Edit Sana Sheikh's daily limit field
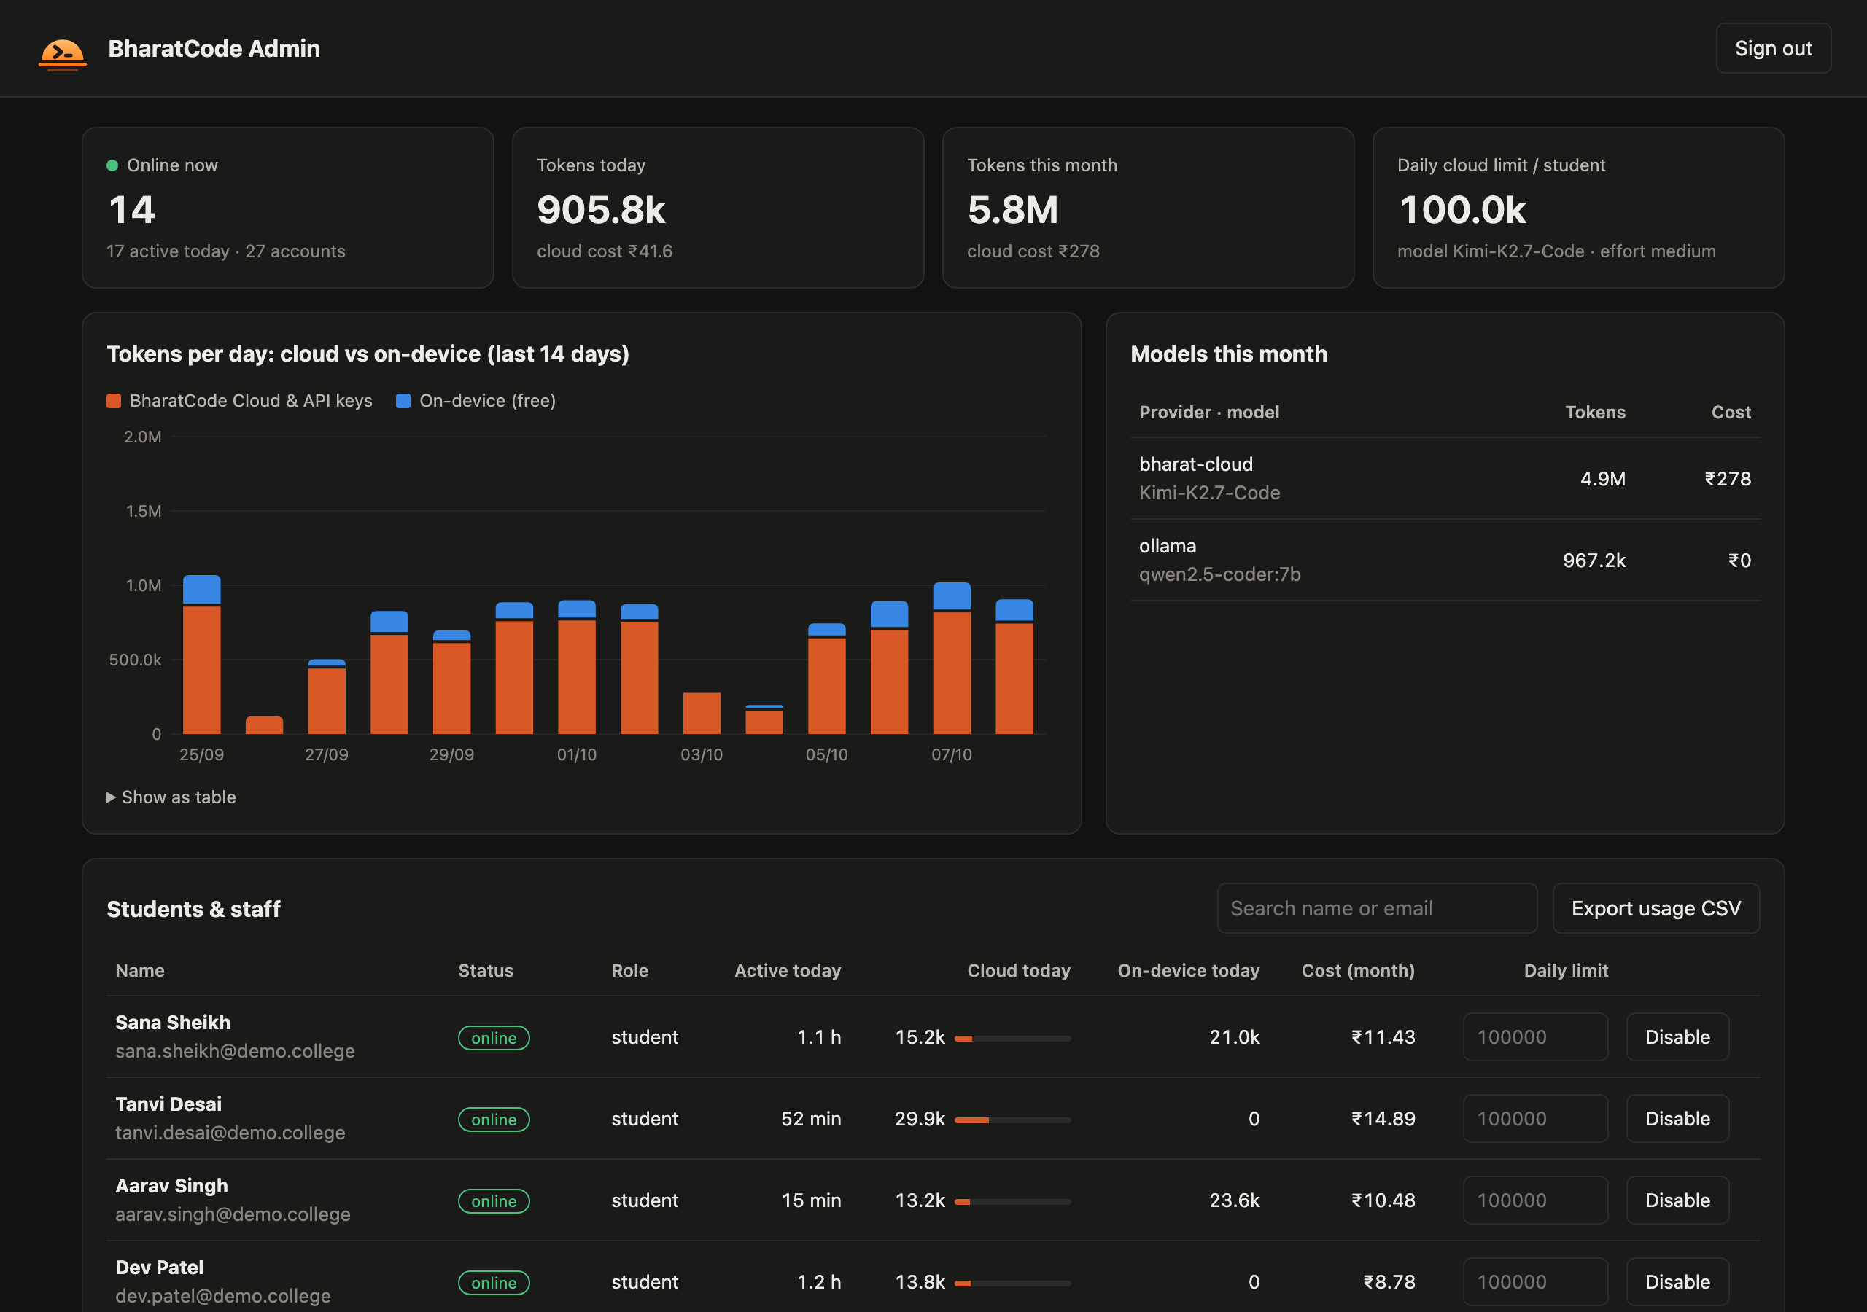The width and height of the screenshot is (1867, 1312). [1535, 1037]
